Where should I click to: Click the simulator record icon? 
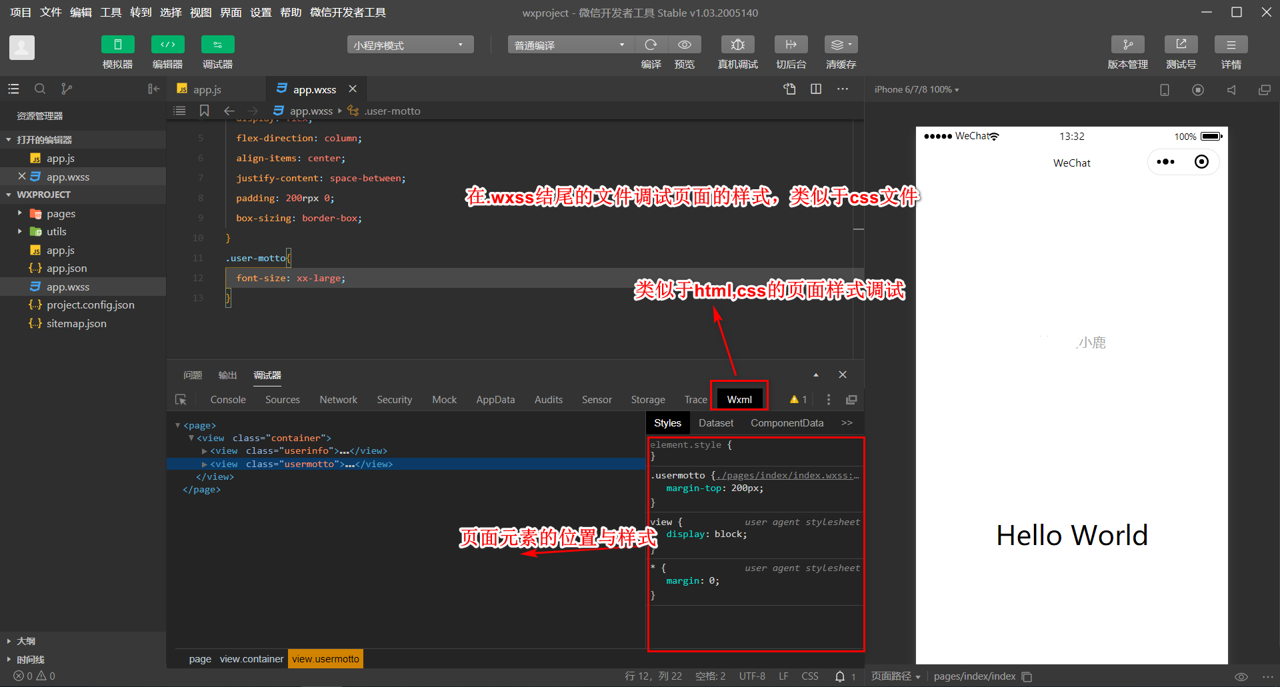click(x=1198, y=89)
